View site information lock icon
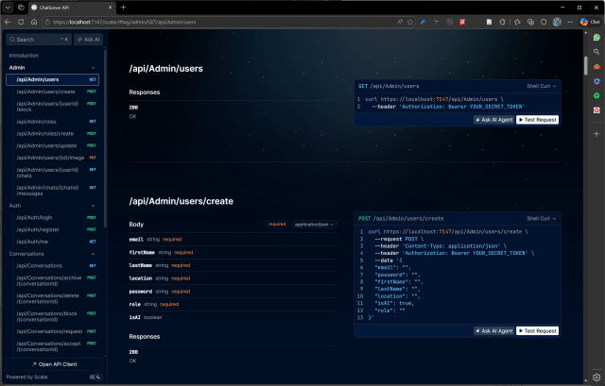 47,22
